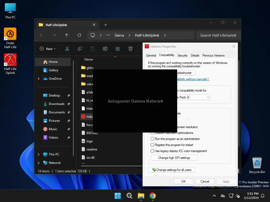Screen dimensions: 270x202
Task: Click the Forward arrow in Explorer navigation
Action: [54, 35]
